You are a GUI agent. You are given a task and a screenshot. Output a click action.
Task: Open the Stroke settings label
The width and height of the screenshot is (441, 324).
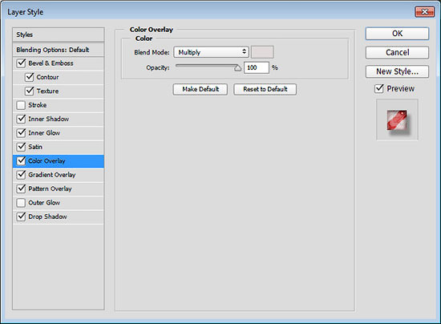(38, 105)
